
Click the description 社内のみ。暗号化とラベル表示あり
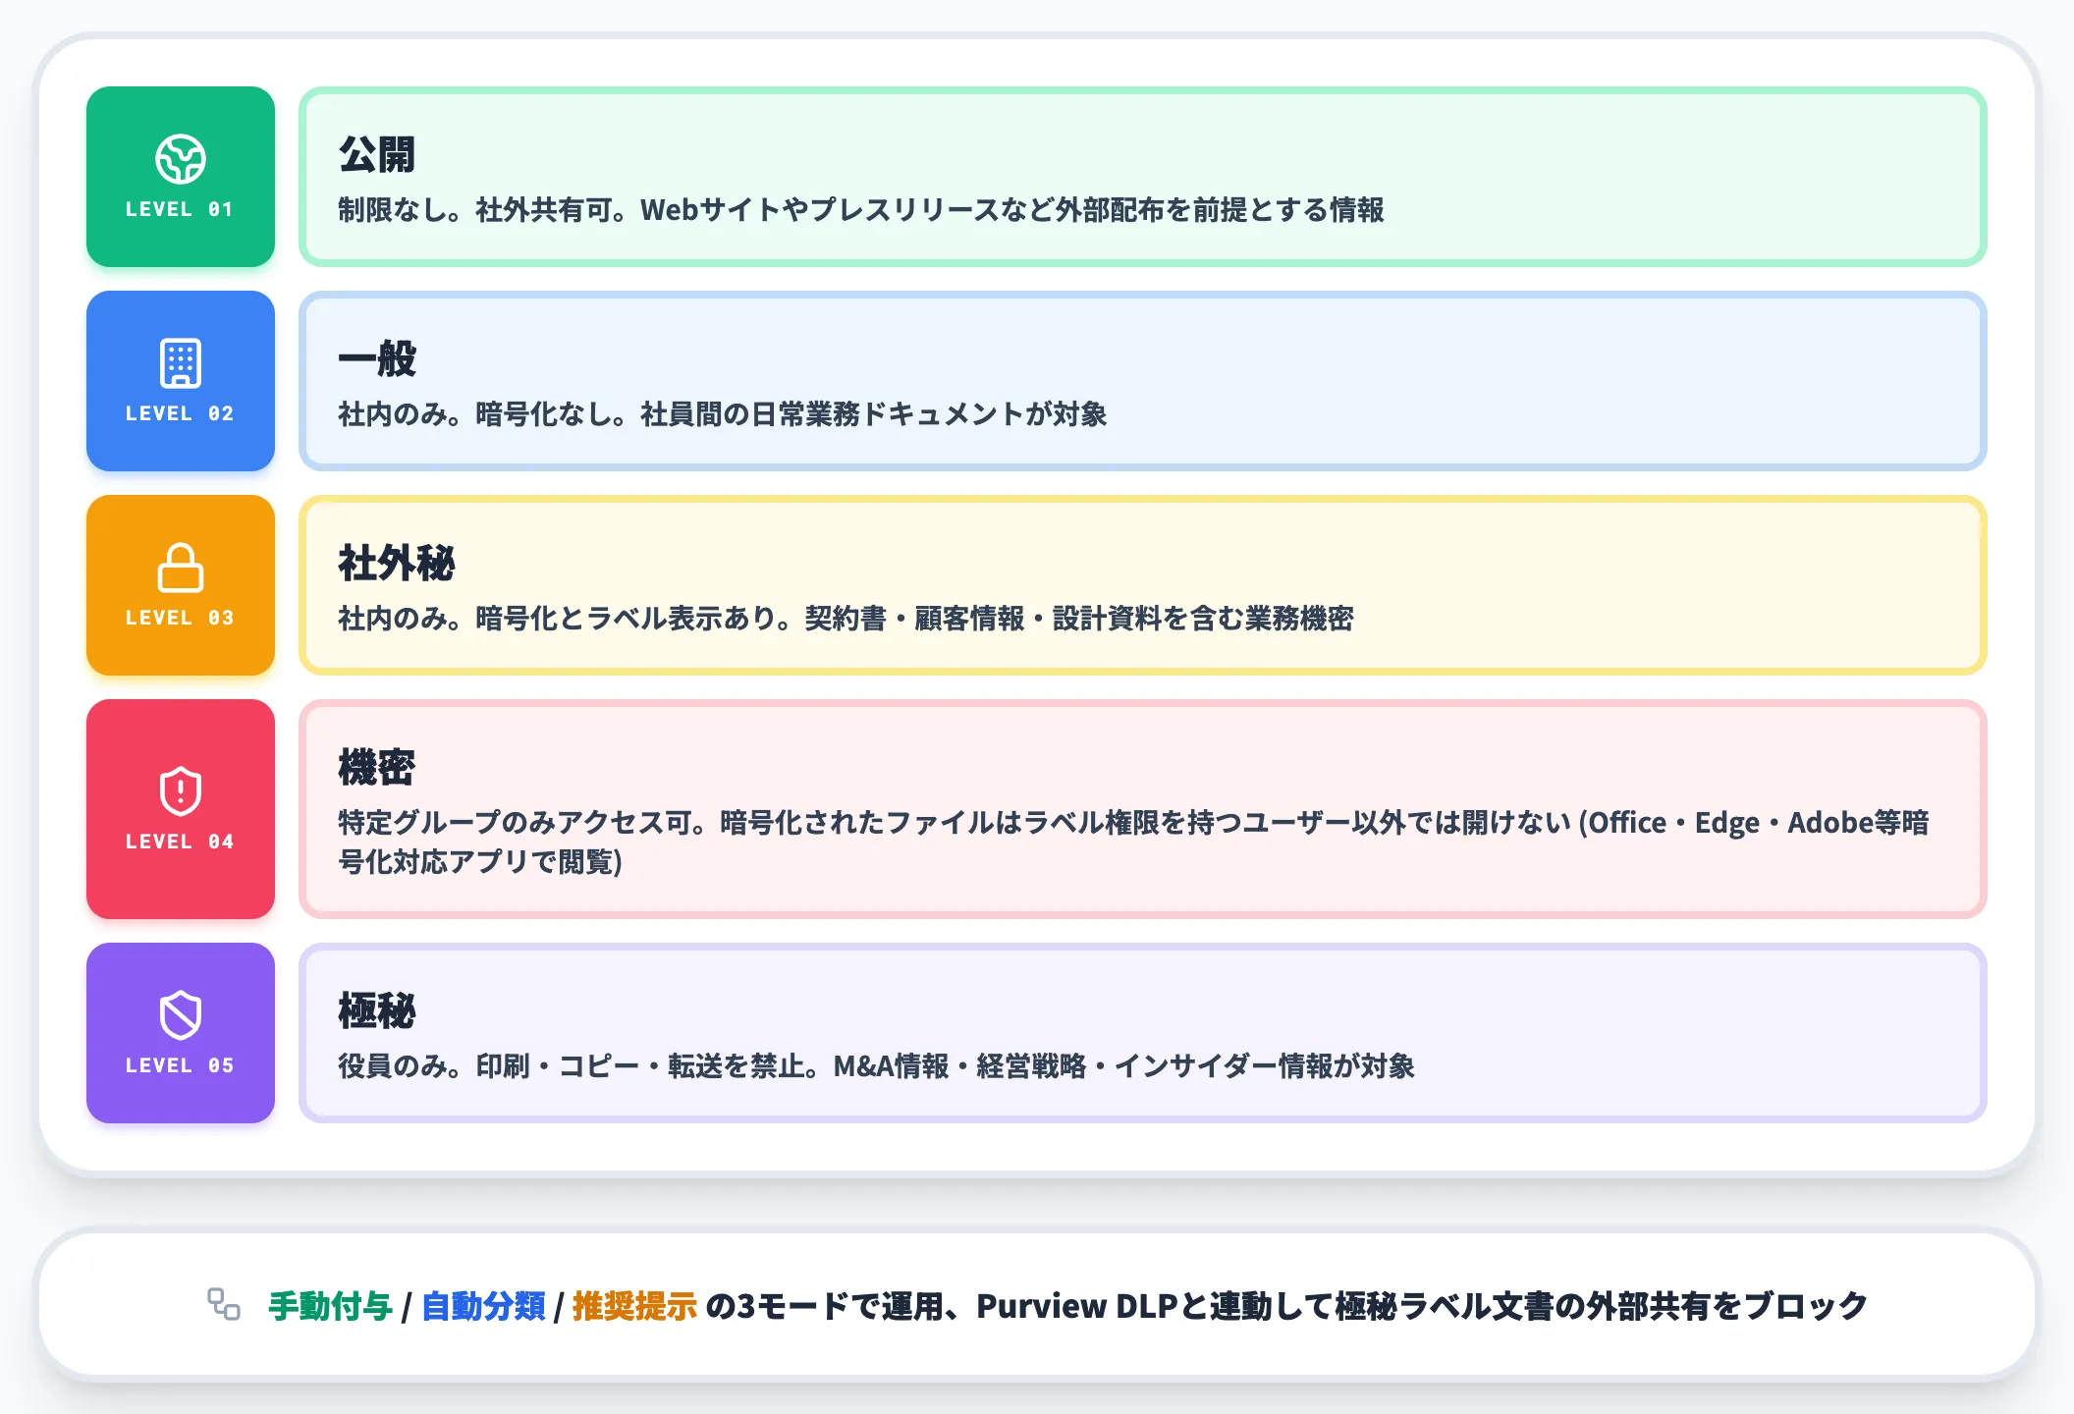coord(846,618)
